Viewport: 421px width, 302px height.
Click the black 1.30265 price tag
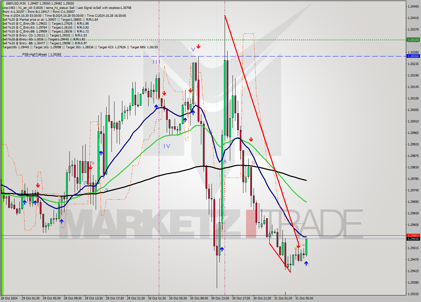[x=413, y=56]
